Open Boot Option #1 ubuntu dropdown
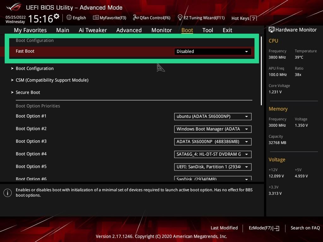The image size is (323, 242). click(x=213, y=116)
